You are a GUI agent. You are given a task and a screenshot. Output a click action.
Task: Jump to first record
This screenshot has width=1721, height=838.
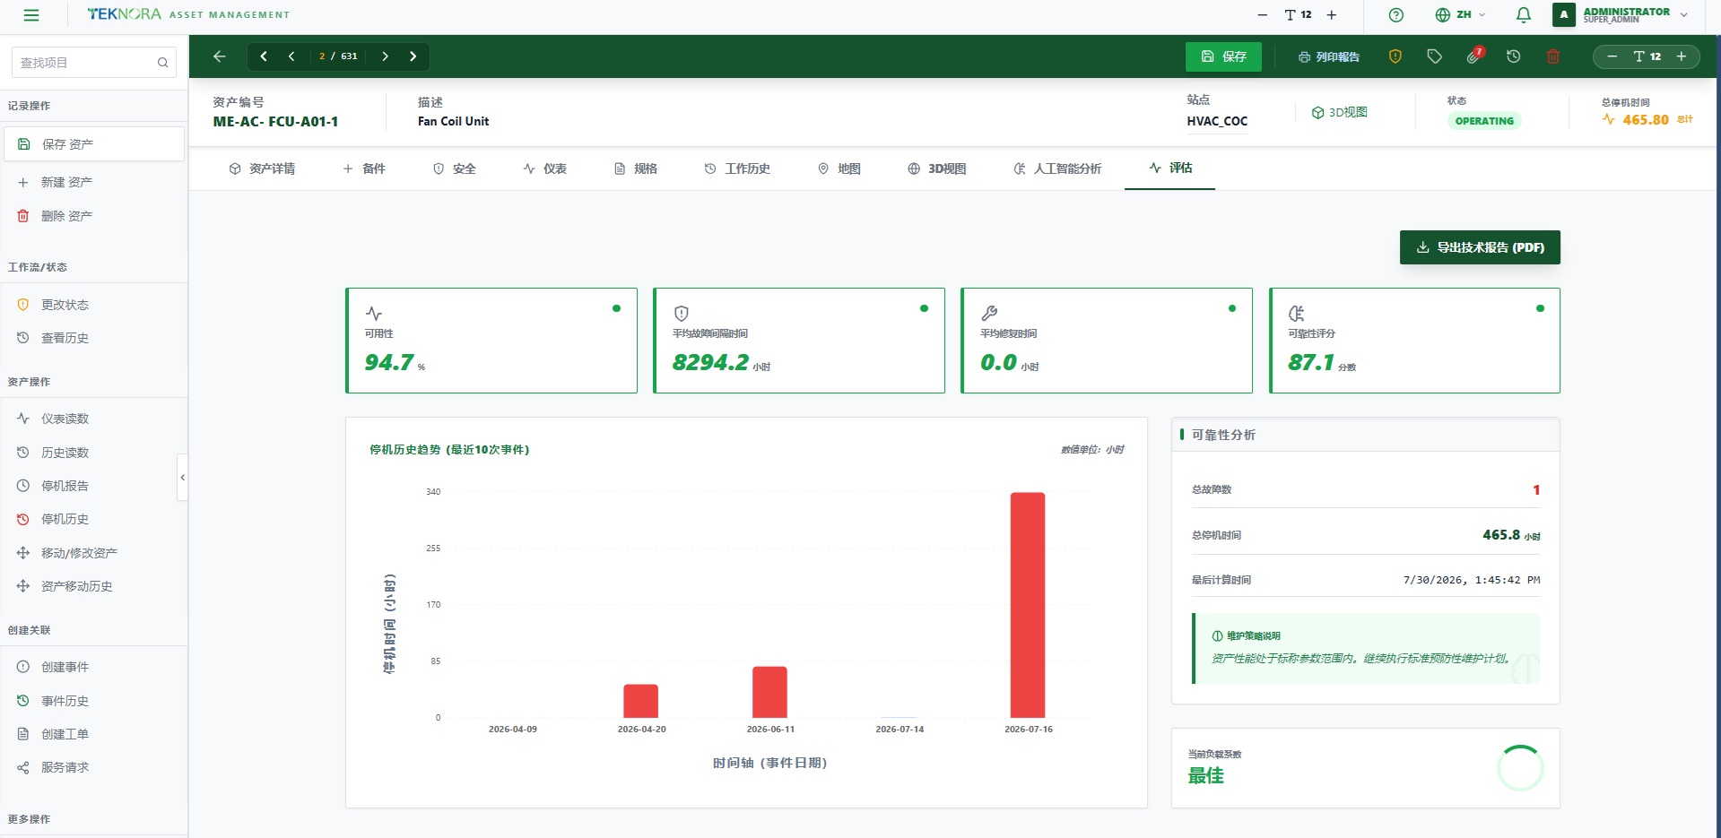pyautogui.click(x=264, y=56)
